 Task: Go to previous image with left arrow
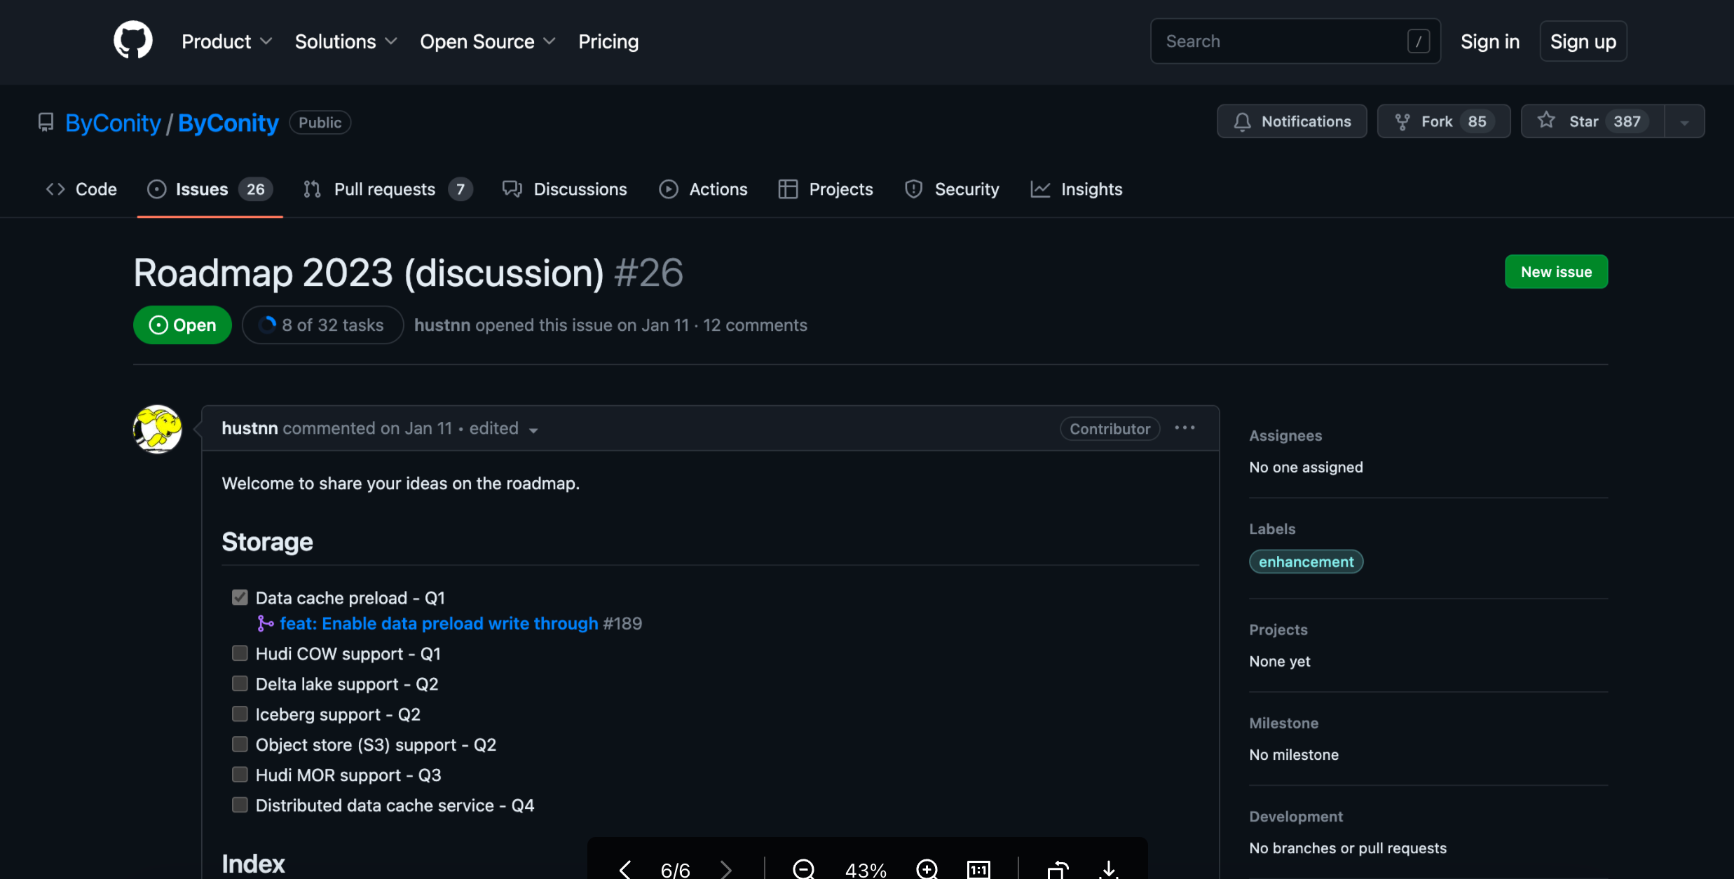[x=625, y=869]
